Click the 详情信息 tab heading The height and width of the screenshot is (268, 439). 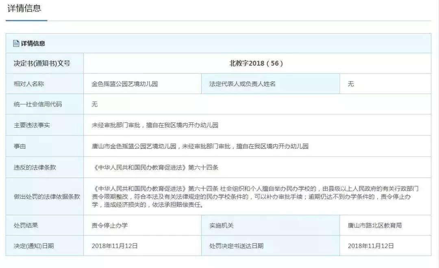coord(24,8)
